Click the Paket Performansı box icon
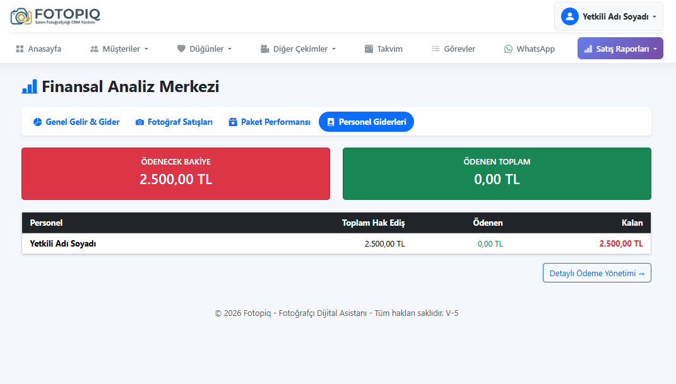This screenshot has height=384, width=676. tap(233, 122)
